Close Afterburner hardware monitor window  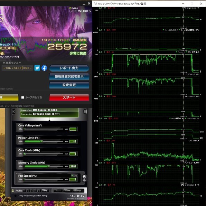[201, 4]
